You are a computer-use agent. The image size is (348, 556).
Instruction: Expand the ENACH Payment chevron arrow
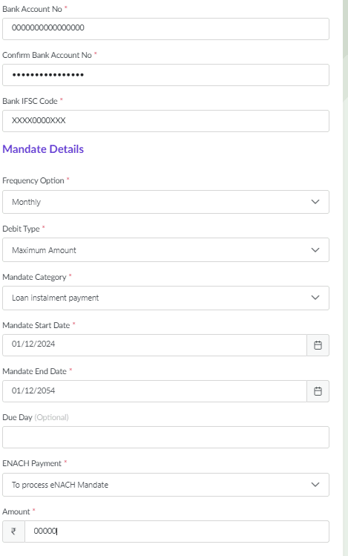point(315,485)
